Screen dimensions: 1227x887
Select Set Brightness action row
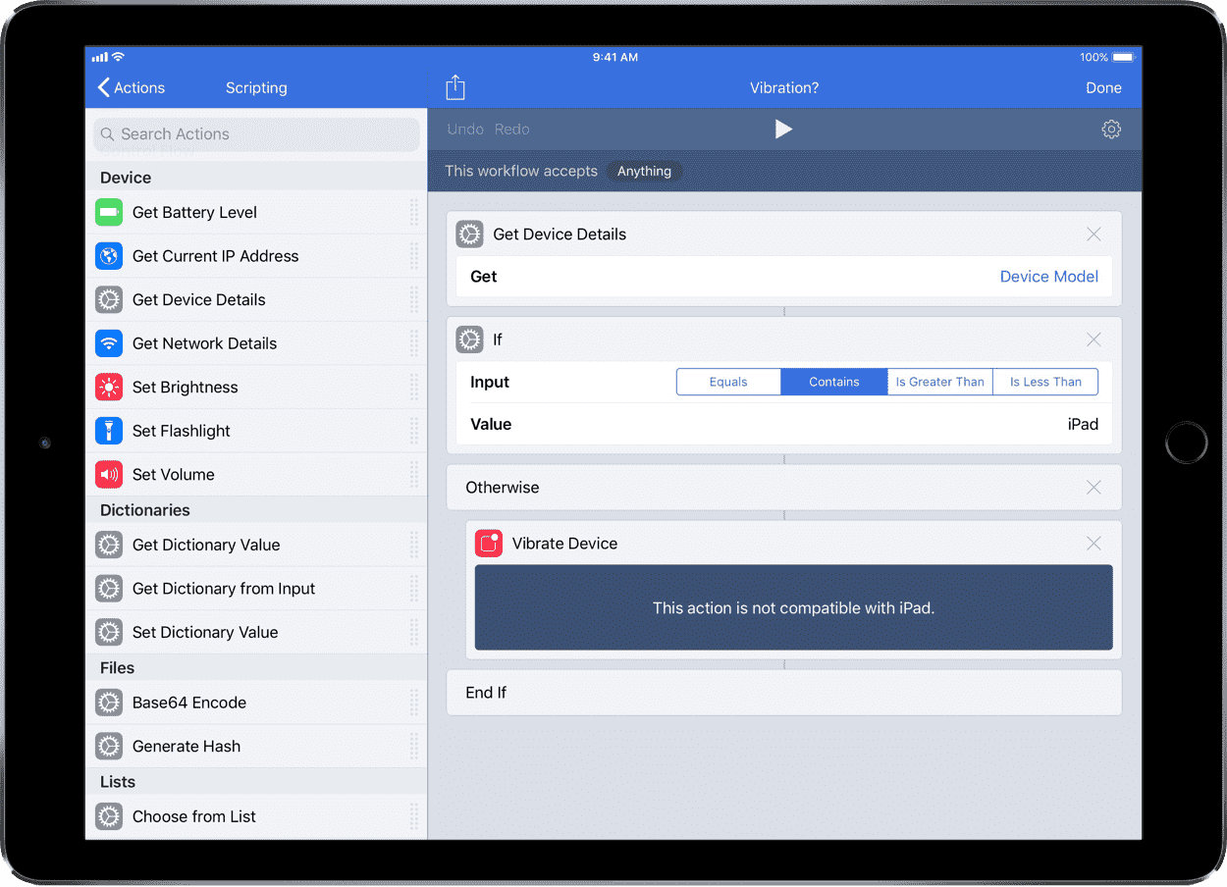tap(256, 387)
